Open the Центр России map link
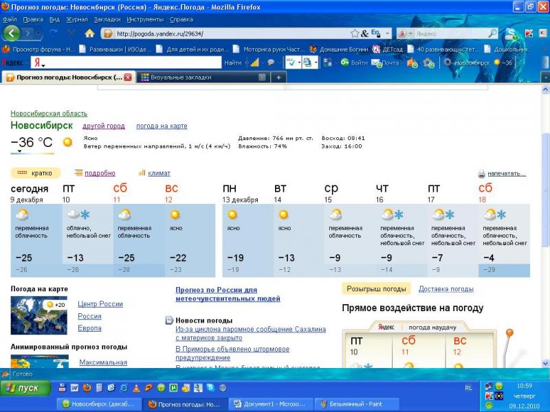This screenshot has height=412, width=550. click(100, 304)
